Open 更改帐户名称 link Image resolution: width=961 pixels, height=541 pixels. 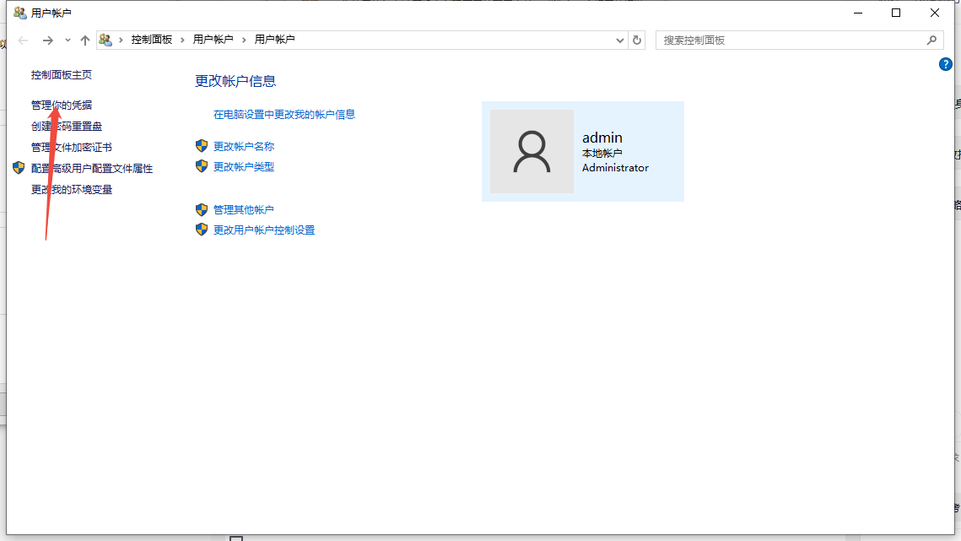pyautogui.click(x=243, y=147)
